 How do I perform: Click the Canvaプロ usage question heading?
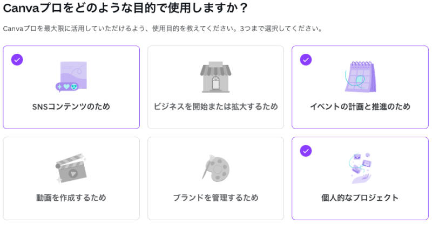[125, 8]
